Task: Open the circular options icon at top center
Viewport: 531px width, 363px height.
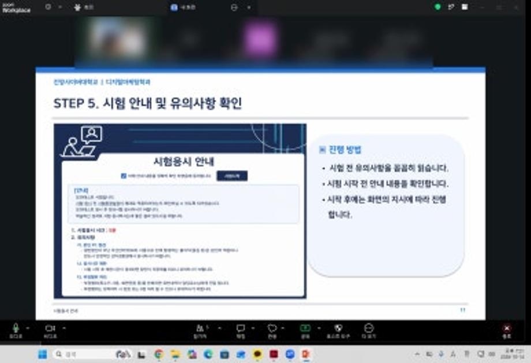Action: pyautogui.click(x=234, y=7)
